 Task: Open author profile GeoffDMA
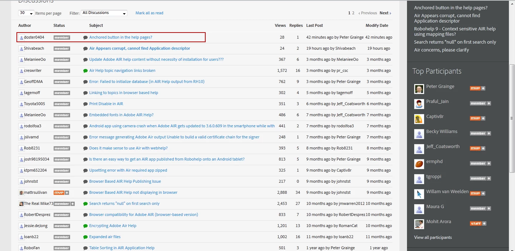coord(33,82)
